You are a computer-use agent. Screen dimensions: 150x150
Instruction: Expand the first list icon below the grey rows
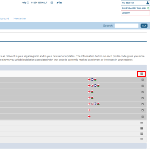pos(142,123)
